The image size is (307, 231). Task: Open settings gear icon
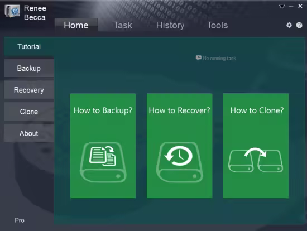(x=289, y=25)
